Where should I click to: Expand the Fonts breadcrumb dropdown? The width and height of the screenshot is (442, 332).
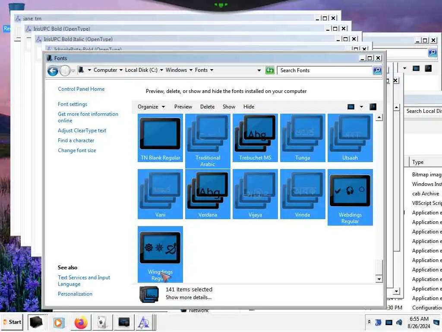[x=212, y=70]
